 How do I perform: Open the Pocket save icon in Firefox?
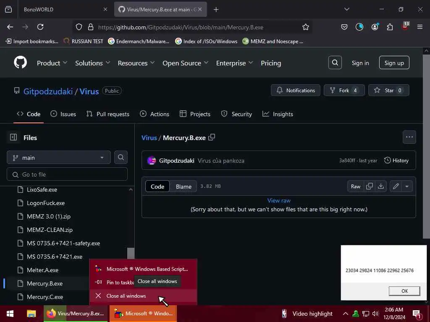click(344, 27)
